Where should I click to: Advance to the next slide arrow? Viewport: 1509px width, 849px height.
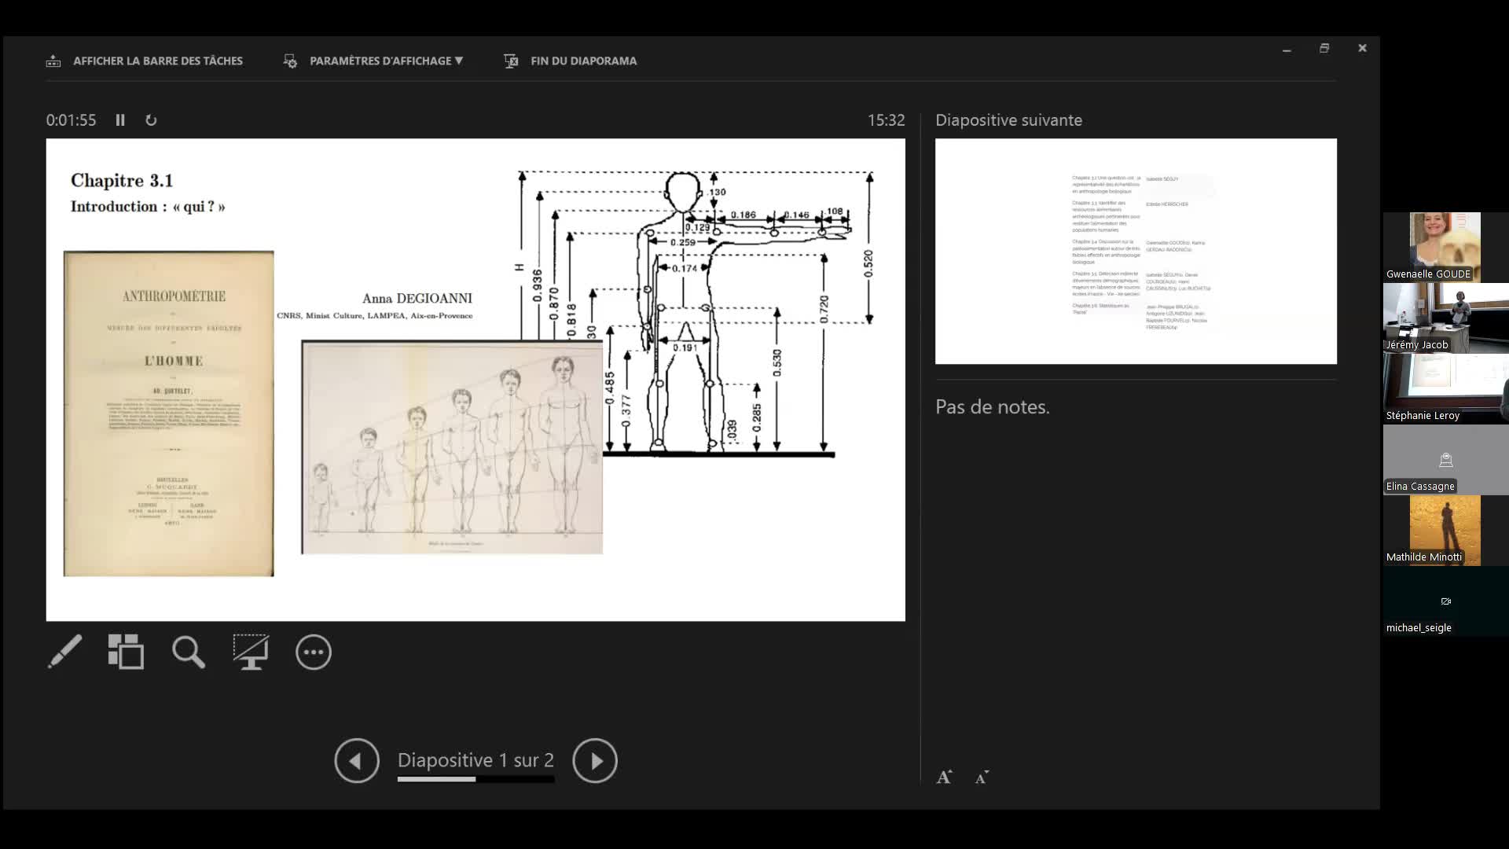click(595, 760)
